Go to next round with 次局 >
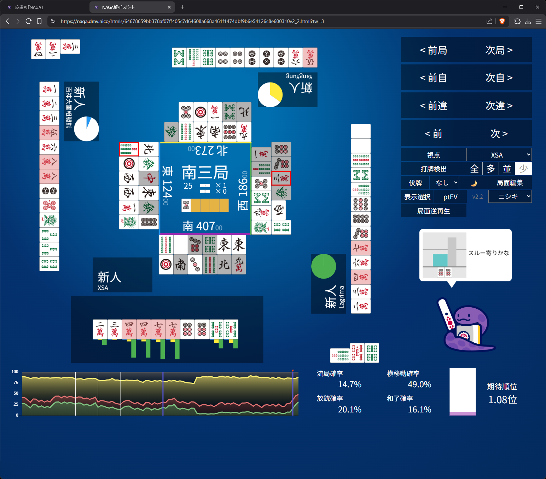This screenshot has width=546, height=479. coord(499,50)
